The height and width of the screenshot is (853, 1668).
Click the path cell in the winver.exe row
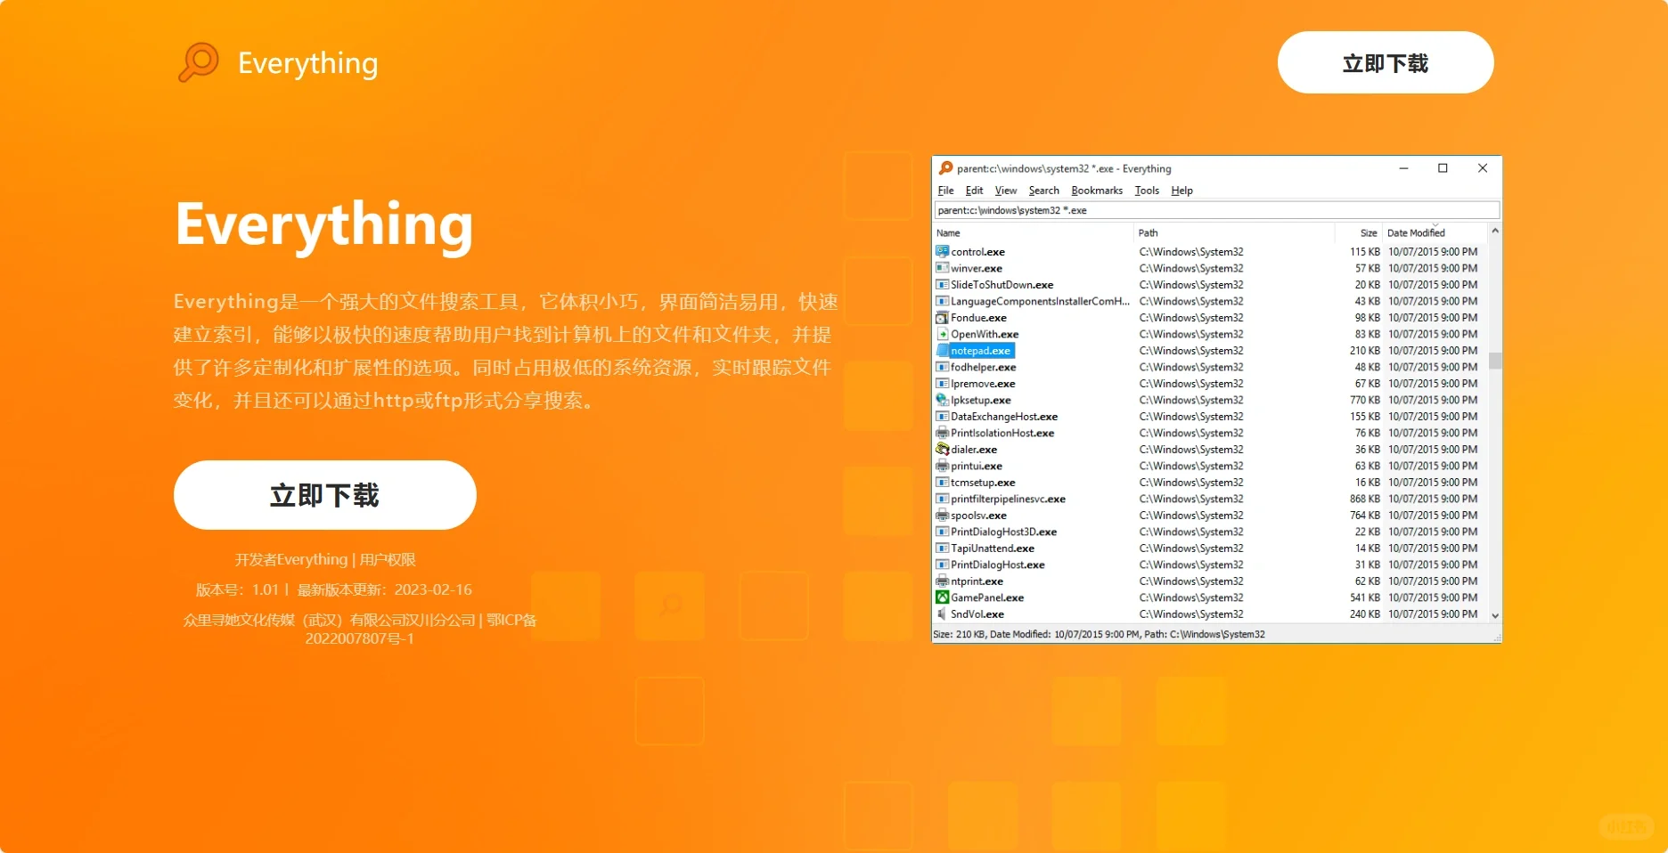(x=1191, y=269)
